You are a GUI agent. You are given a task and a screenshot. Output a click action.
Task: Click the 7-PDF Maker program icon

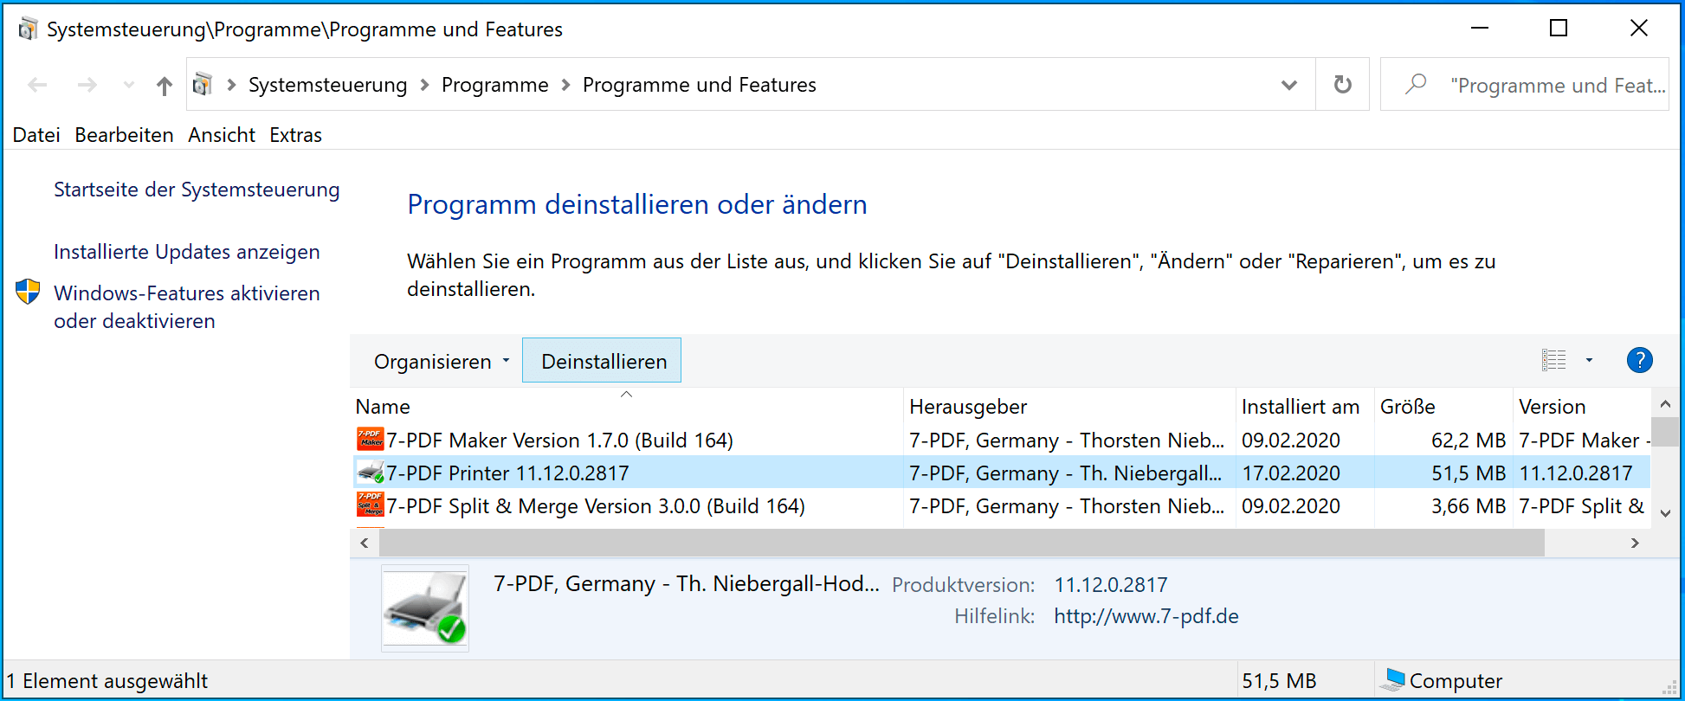tap(370, 440)
